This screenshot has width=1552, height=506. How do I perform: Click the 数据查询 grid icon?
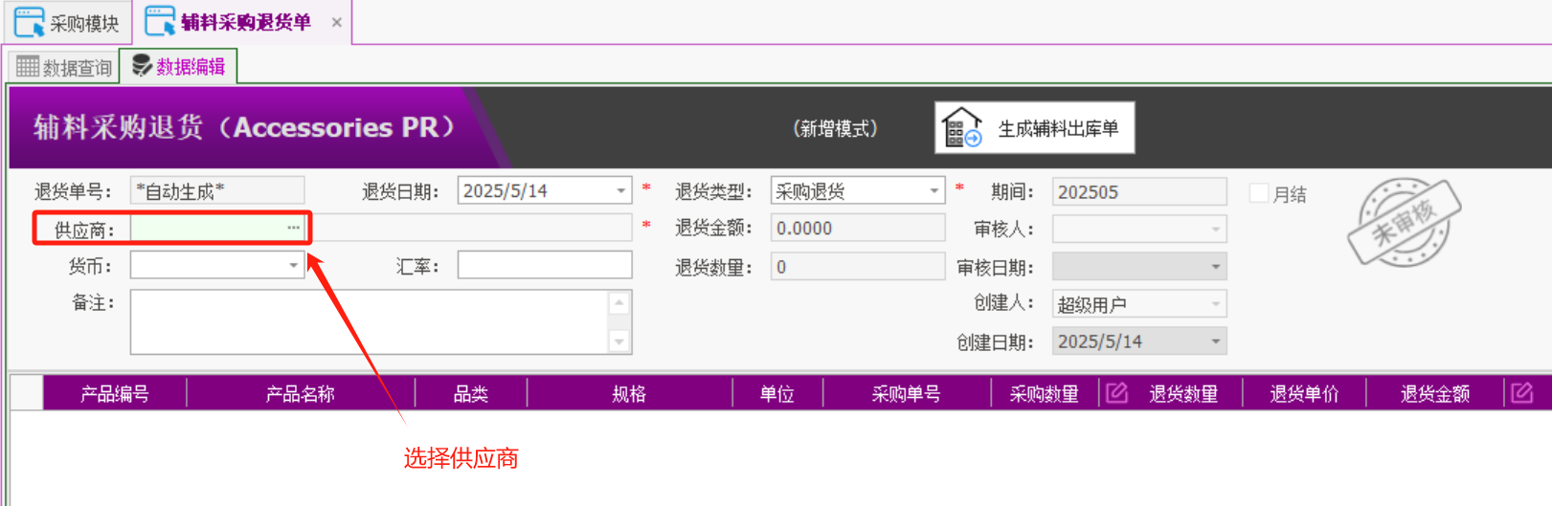[x=28, y=67]
